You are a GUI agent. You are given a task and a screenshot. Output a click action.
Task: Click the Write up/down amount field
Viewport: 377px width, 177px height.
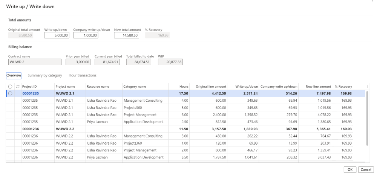[57, 35]
